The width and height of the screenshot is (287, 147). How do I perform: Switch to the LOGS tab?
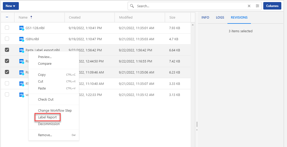220,18
